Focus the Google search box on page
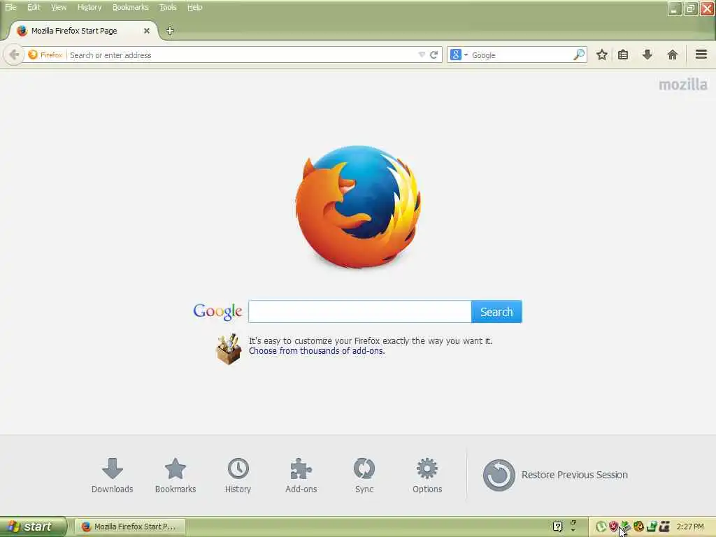The width and height of the screenshot is (716, 537). click(x=360, y=312)
